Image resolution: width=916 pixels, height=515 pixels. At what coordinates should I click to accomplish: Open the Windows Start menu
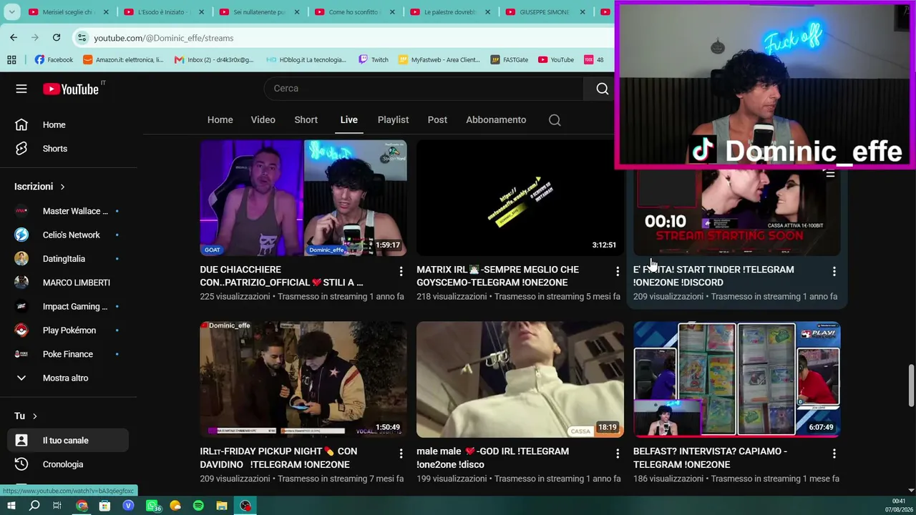click(x=11, y=506)
